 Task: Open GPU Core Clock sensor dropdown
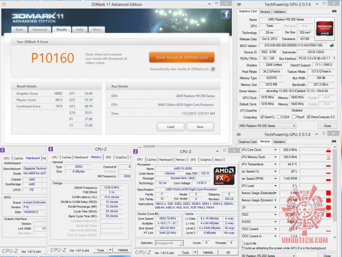275,150
